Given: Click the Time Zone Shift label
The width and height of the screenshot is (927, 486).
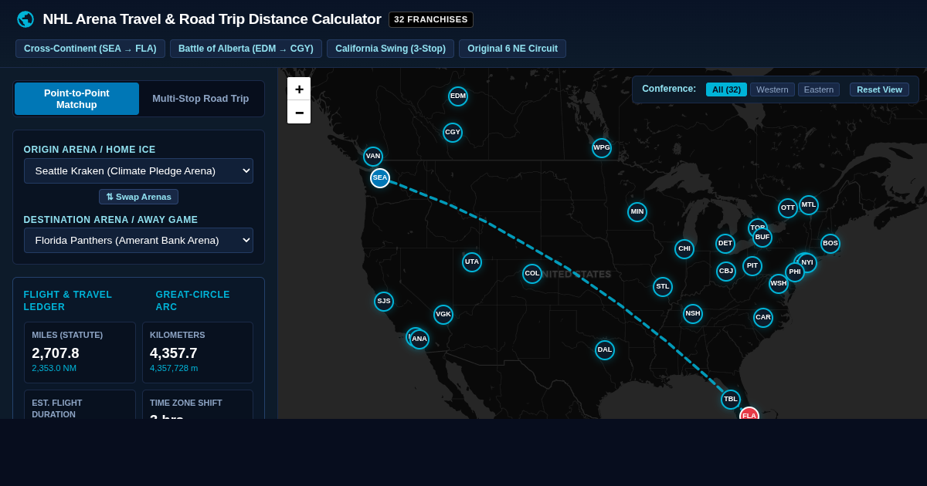Looking at the screenshot, I should pos(186,403).
